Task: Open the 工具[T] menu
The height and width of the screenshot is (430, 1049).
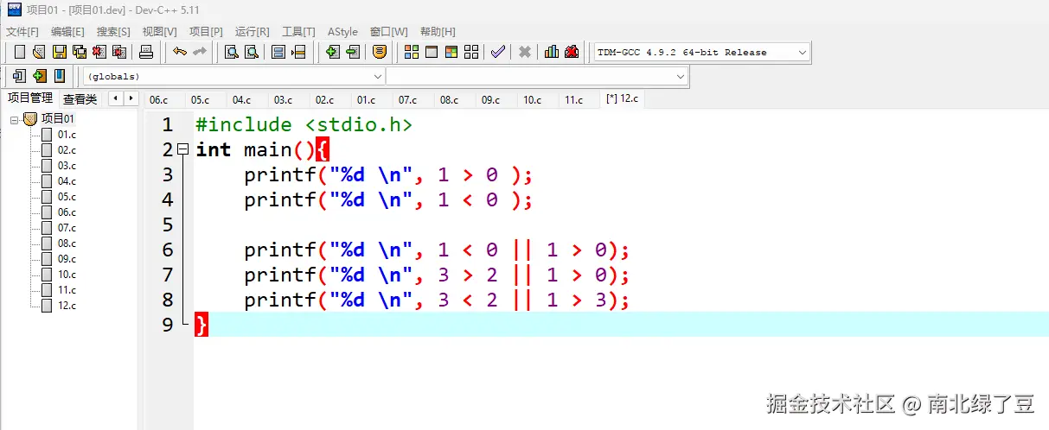Action: [298, 32]
